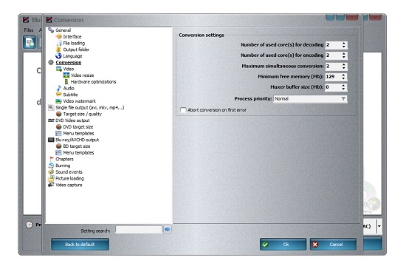Viewport: 406px width, 269px height.
Task: Click the Subtitle speech bubble icon
Action: click(59, 95)
